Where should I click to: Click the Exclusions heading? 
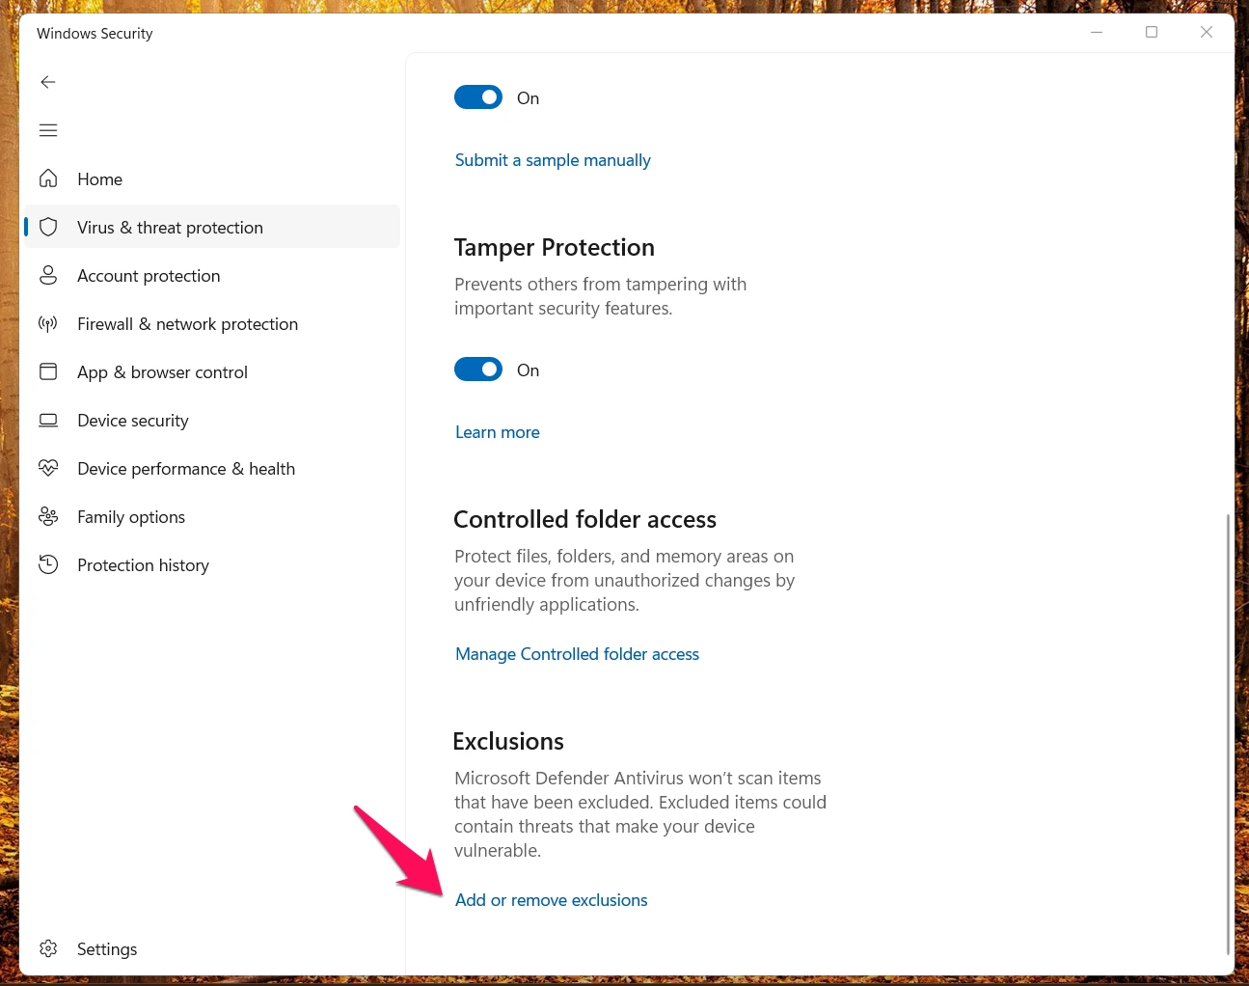508,742
